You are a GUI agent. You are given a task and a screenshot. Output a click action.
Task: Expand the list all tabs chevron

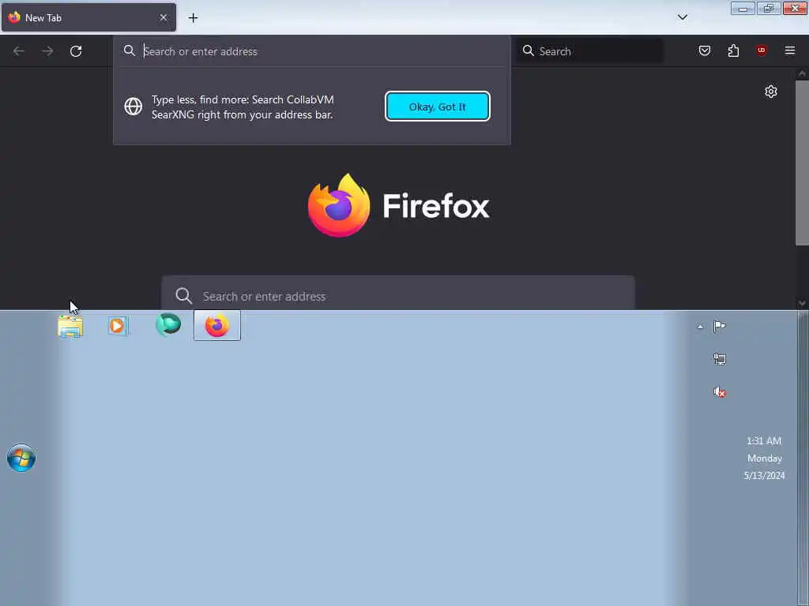click(x=682, y=17)
